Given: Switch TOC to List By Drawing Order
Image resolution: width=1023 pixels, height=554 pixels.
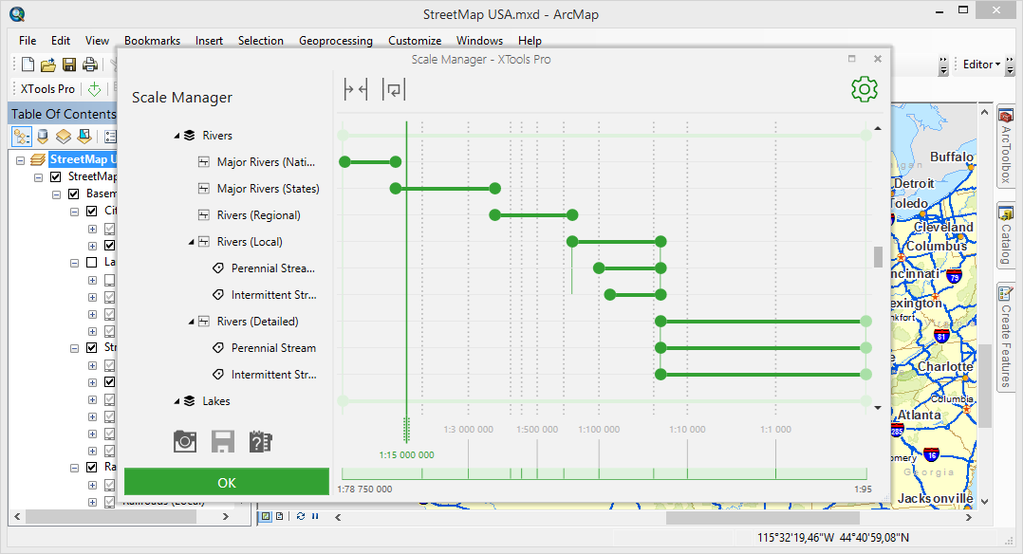Looking at the screenshot, I should point(22,137).
